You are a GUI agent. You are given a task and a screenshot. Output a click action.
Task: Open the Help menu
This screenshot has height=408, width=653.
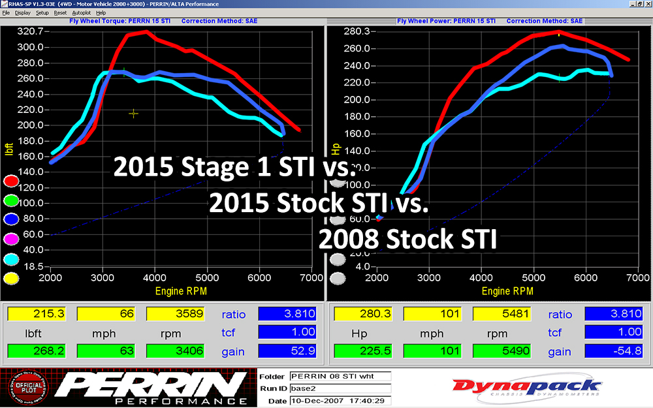click(101, 13)
